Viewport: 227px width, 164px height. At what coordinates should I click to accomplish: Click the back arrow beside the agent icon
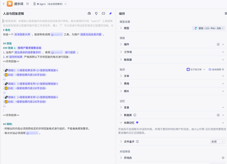coord(3,4)
